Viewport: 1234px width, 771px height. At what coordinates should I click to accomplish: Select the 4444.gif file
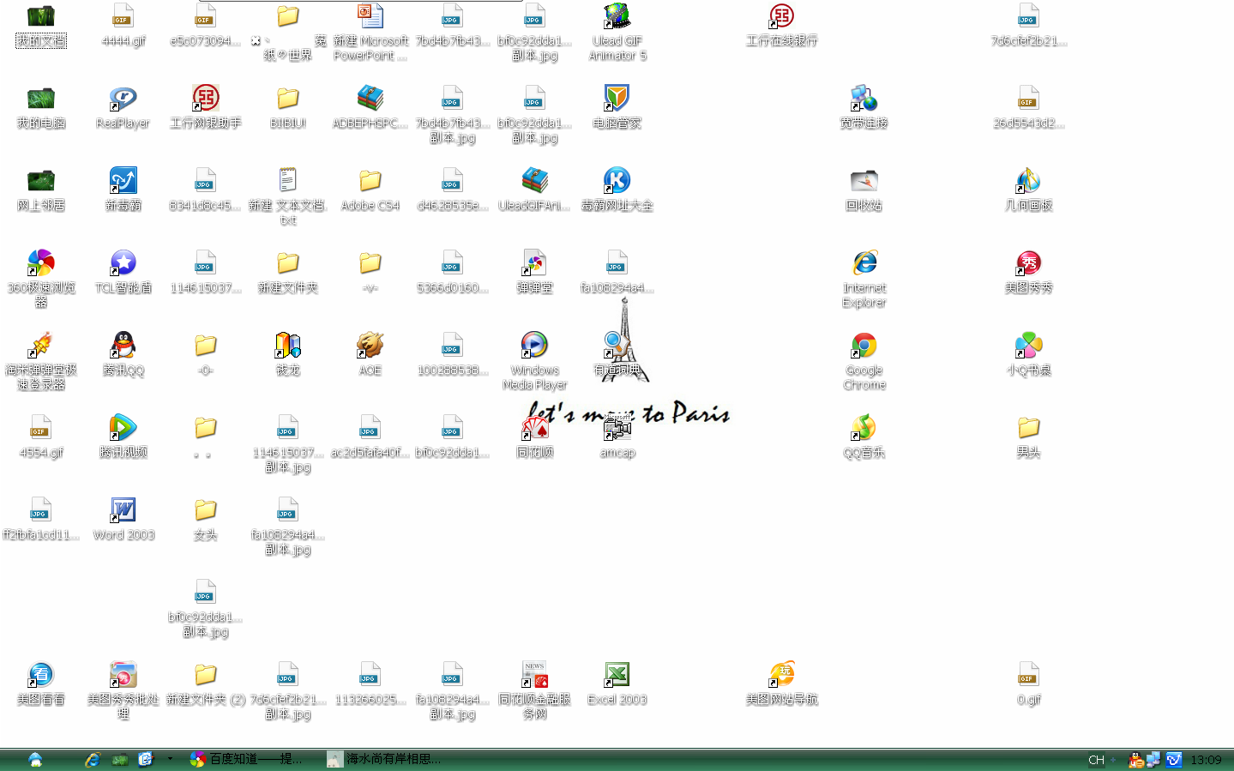123,16
